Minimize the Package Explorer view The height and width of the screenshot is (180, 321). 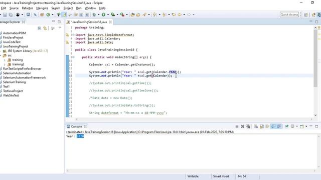tap(54, 21)
